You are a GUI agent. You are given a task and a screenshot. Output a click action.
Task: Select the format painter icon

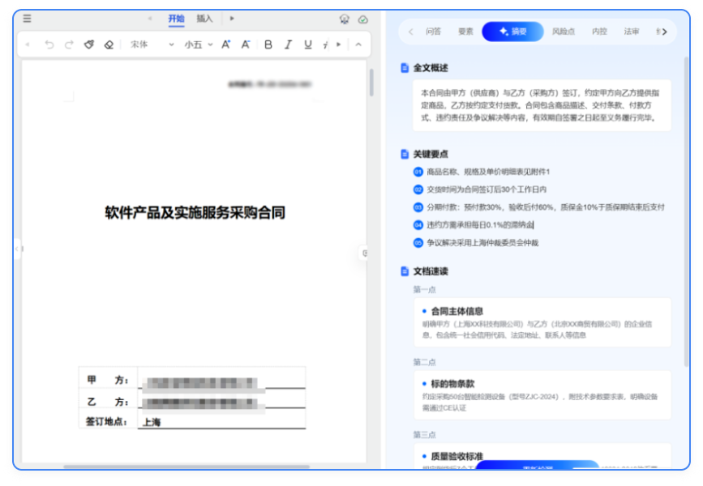(x=89, y=45)
